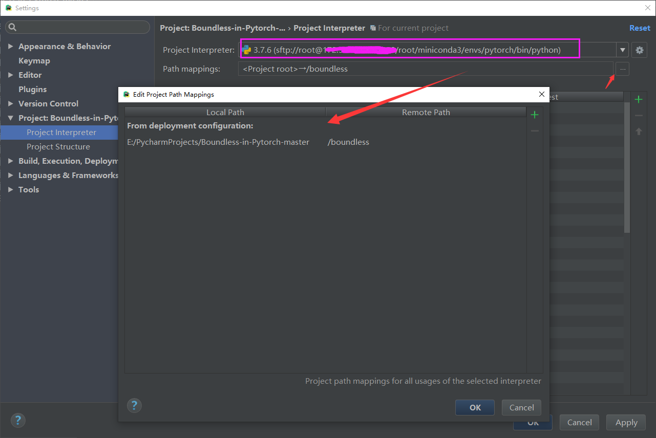The image size is (656, 438).
Task: Click the Reset link at top right
Action: [640, 28]
